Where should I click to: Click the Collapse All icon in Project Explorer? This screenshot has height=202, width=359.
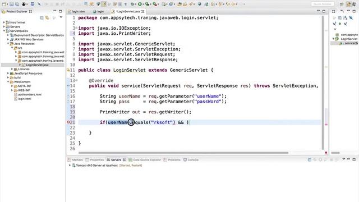(42, 18)
